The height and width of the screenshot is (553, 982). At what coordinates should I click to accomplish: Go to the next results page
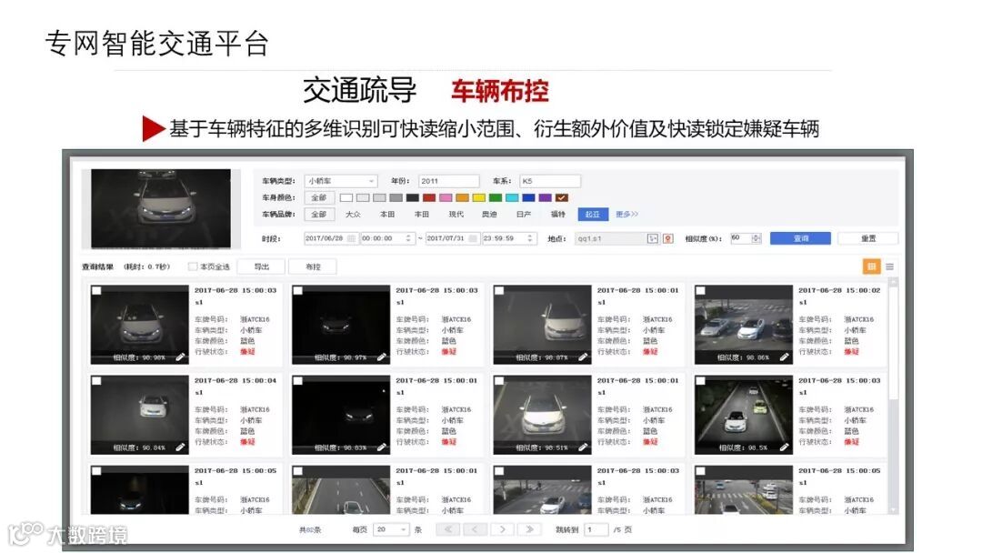tap(502, 530)
